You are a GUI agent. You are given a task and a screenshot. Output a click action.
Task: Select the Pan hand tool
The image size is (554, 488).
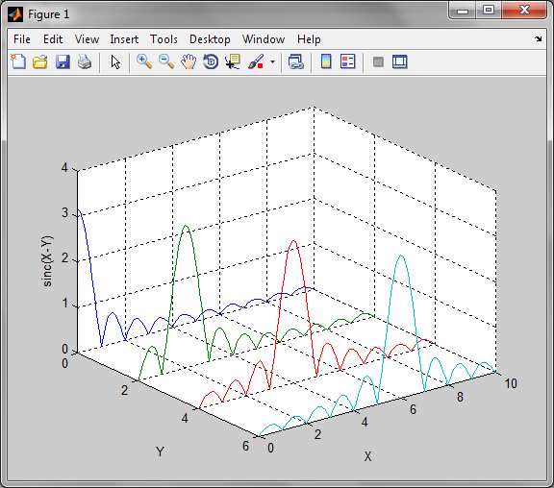click(x=189, y=61)
